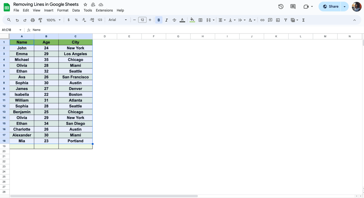
Task: Toggle strikethrough formatting
Action: coord(174,20)
